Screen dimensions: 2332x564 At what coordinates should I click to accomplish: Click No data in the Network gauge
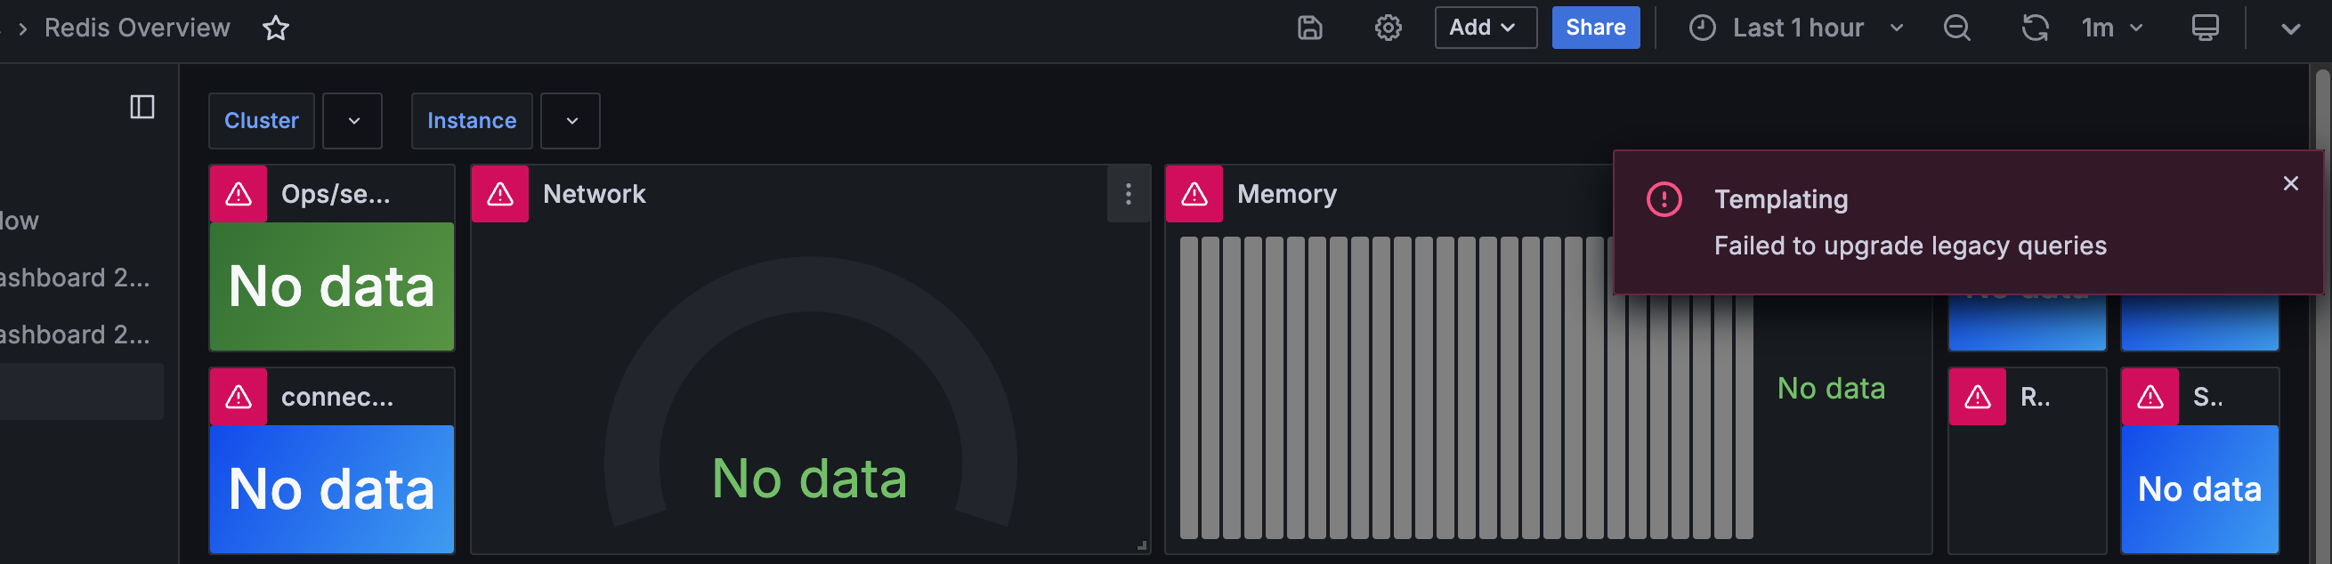coord(809,478)
